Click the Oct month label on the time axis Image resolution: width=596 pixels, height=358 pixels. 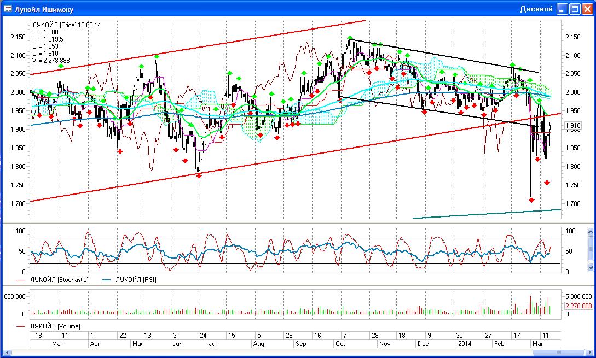coord(340,344)
